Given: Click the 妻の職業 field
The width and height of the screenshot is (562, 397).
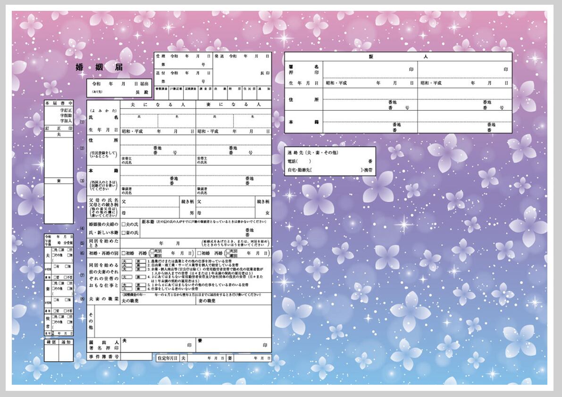Looking at the screenshot, I should click(233, 301).
